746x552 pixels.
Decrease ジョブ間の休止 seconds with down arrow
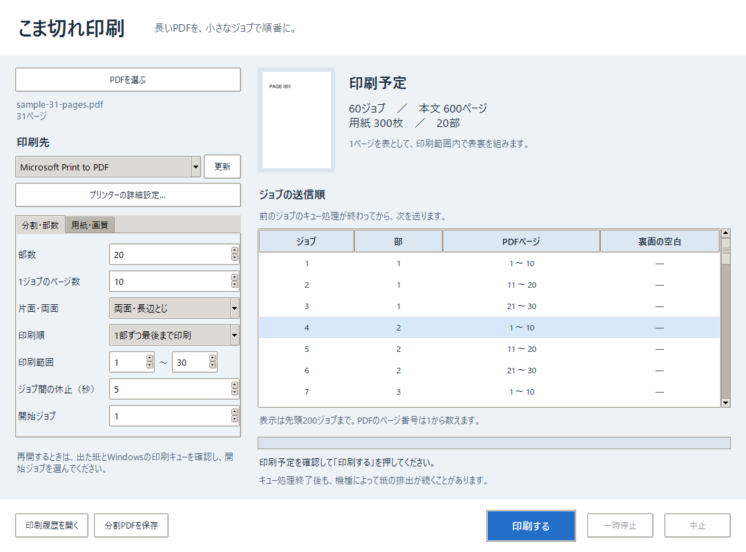tap(235, 392)
